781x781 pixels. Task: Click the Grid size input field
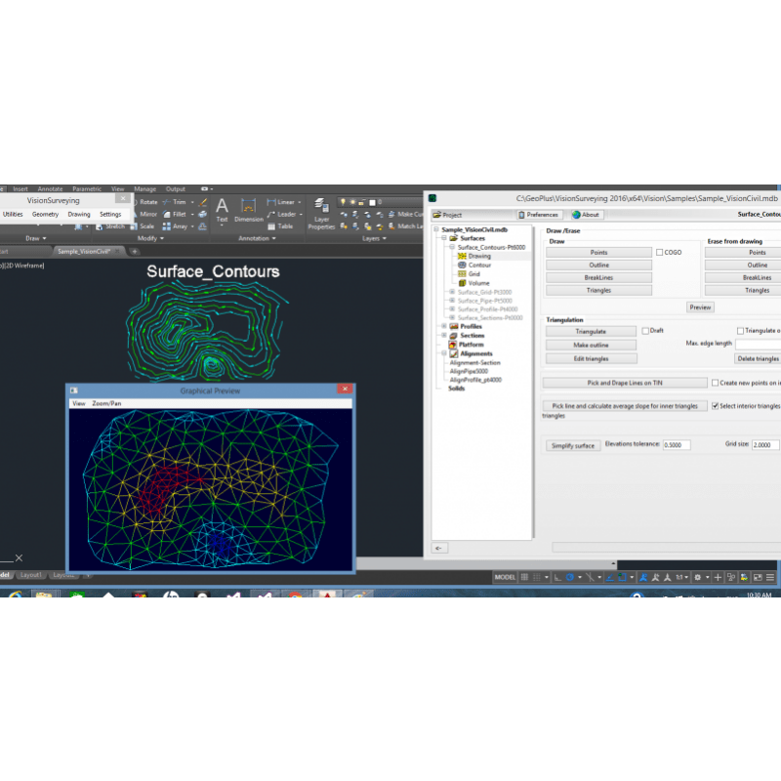pyautogui.click(x=765, y=445)
